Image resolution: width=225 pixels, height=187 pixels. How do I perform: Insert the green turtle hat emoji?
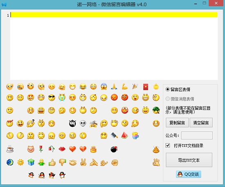[156, 110]
